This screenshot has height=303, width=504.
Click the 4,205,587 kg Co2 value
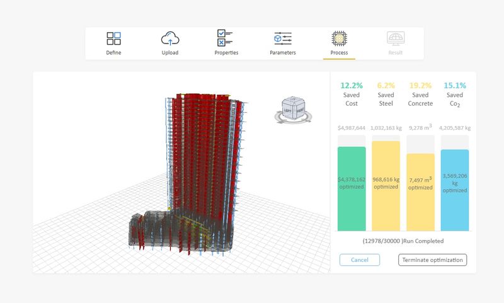click(455, 128)
